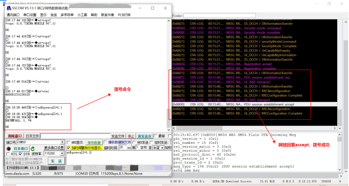Uncheck 加时间戳和分包显示 option
This screenshot has height=186, width=349.
click(x=69, y=148)
